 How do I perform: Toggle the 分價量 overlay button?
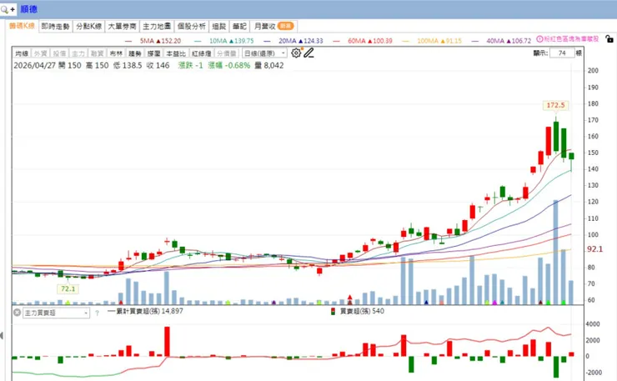point(227,53)
